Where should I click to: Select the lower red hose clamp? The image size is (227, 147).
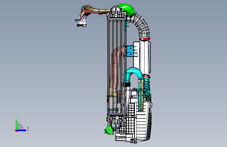[x=146, y=76]
